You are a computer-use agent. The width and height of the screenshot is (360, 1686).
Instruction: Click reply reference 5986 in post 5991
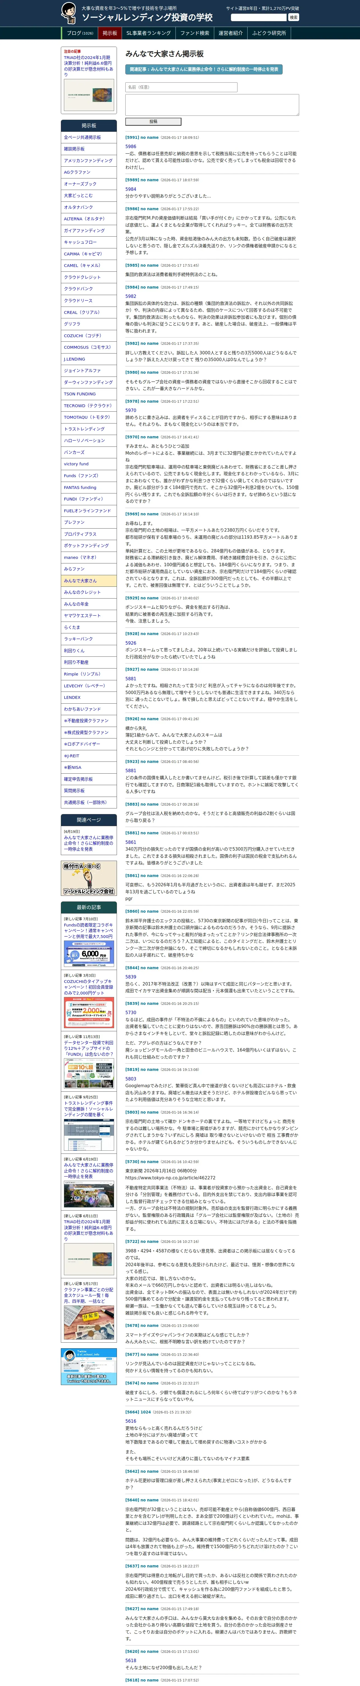point(131,147)
